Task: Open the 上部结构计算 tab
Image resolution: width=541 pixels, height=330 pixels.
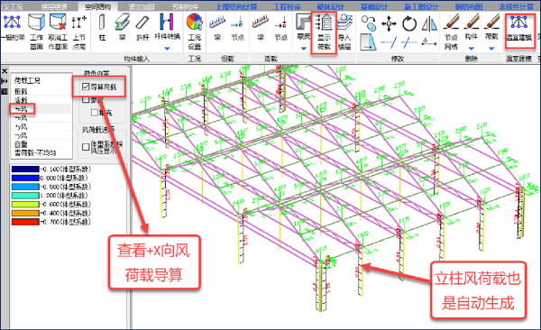Action: (236, 6)
